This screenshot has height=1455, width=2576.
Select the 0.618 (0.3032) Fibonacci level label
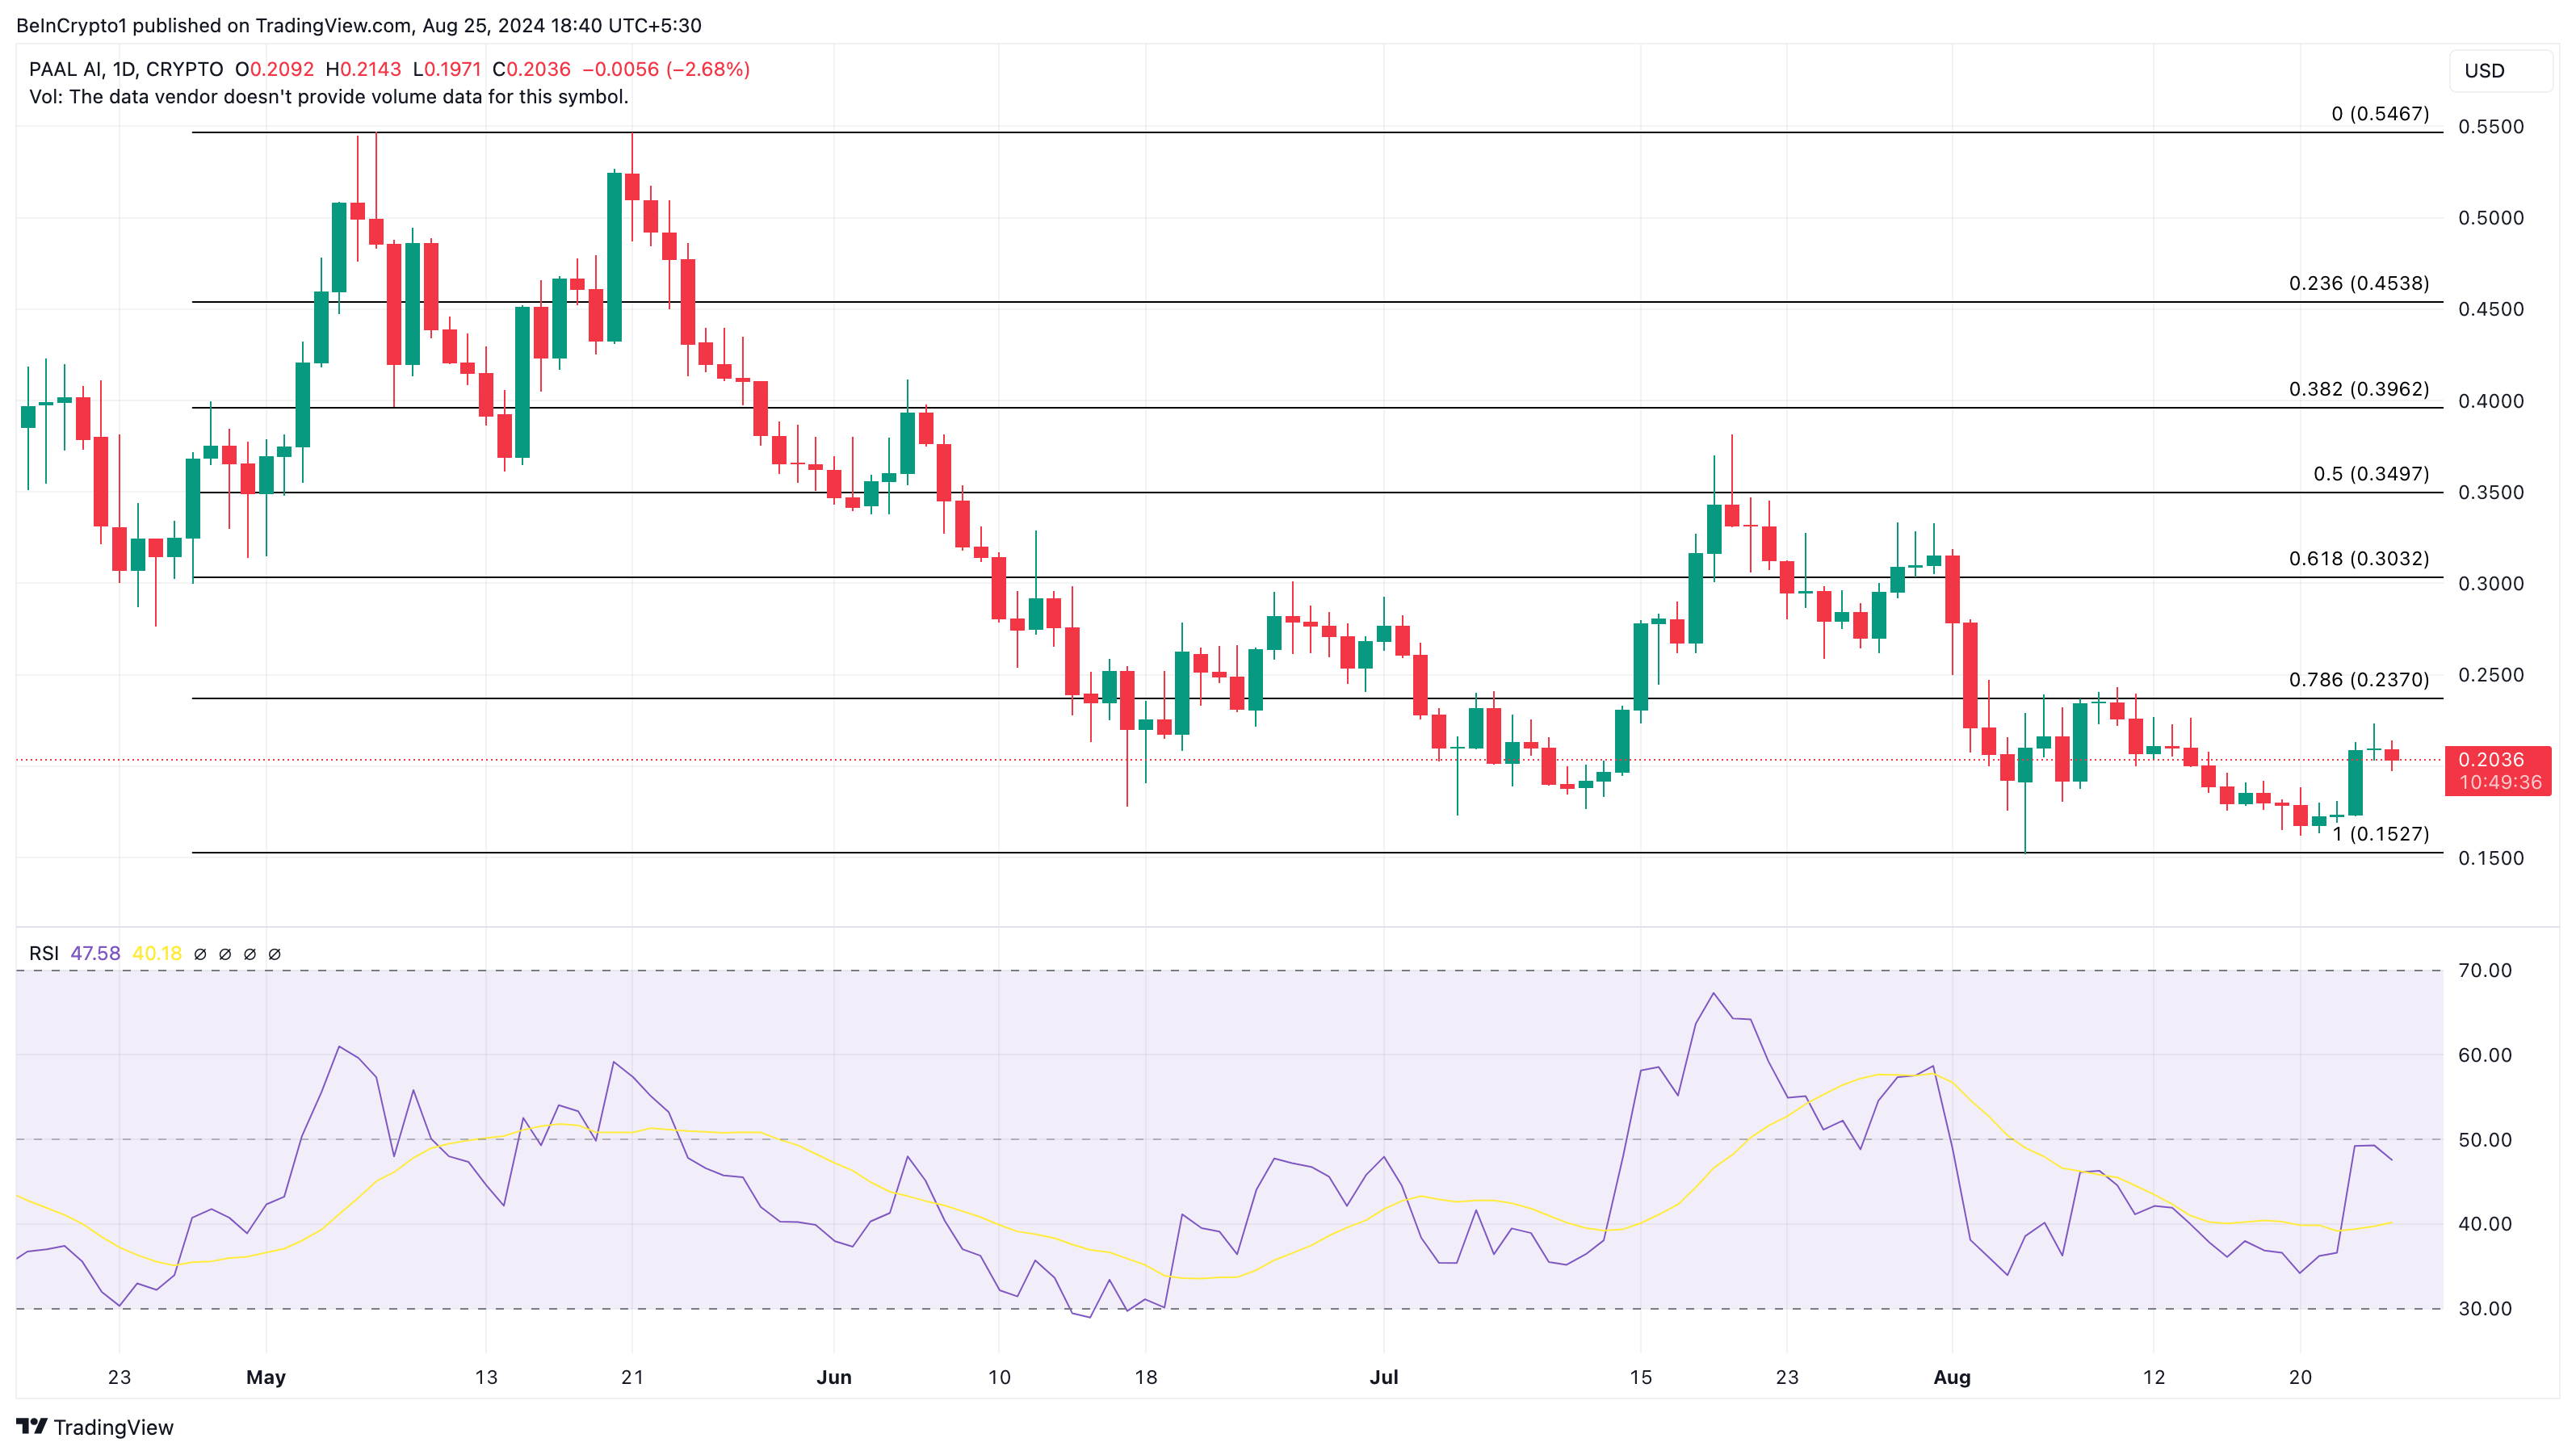pos(2358,559)
